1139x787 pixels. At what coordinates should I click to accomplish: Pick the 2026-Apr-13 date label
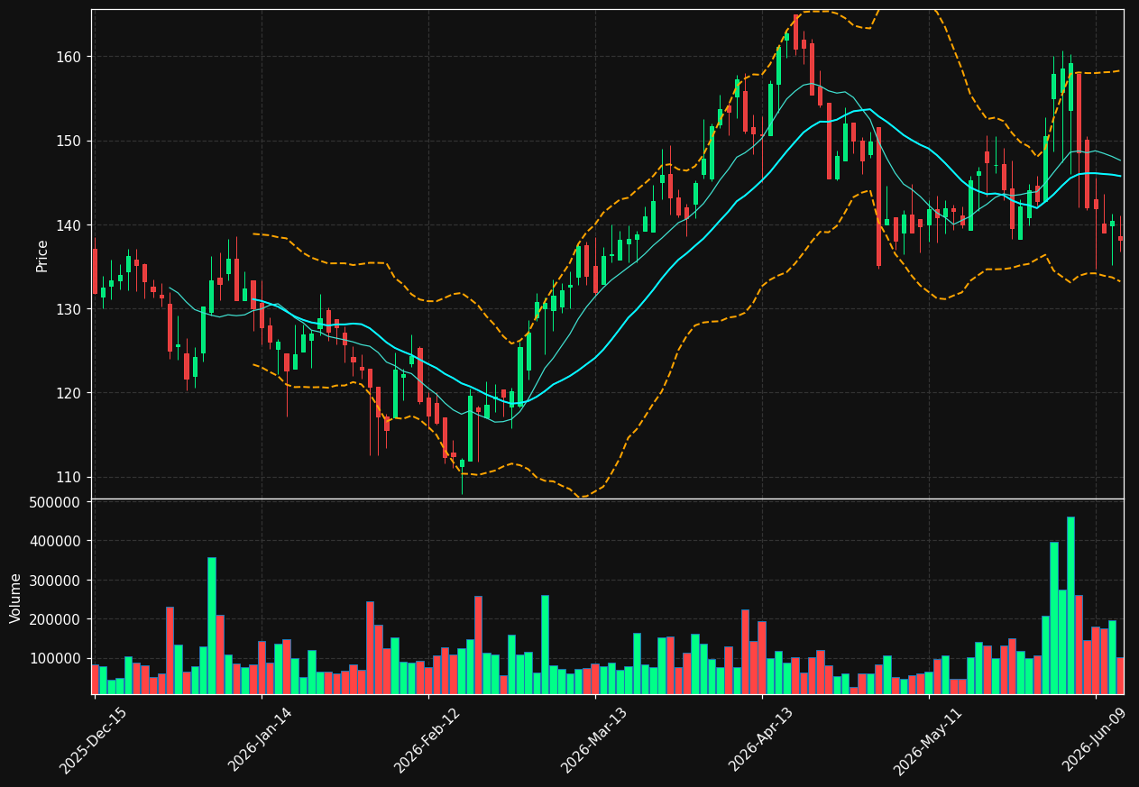(760, 739)
